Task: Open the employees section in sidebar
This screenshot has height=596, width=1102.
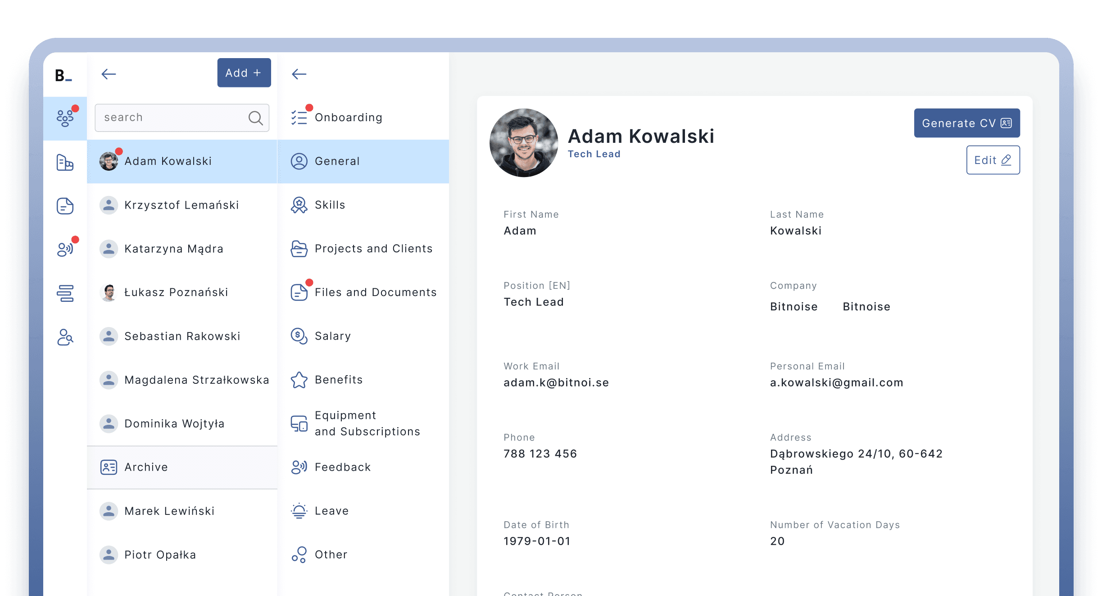Action: point(65,118)
